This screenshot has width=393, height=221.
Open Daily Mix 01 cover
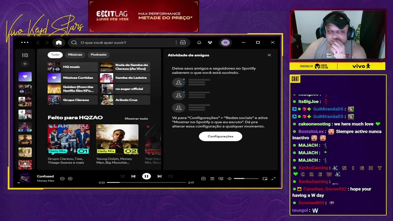[x=69, y=139]
